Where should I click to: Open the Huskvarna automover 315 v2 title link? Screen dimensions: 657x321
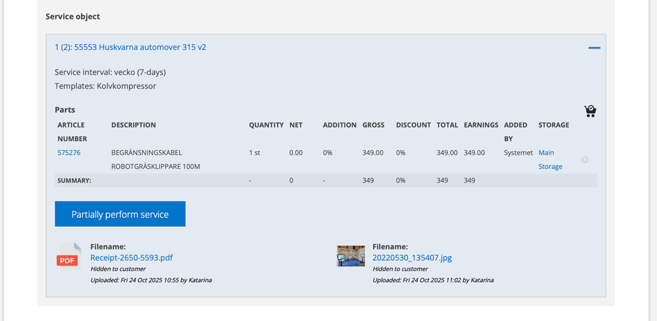coord(130,47)
